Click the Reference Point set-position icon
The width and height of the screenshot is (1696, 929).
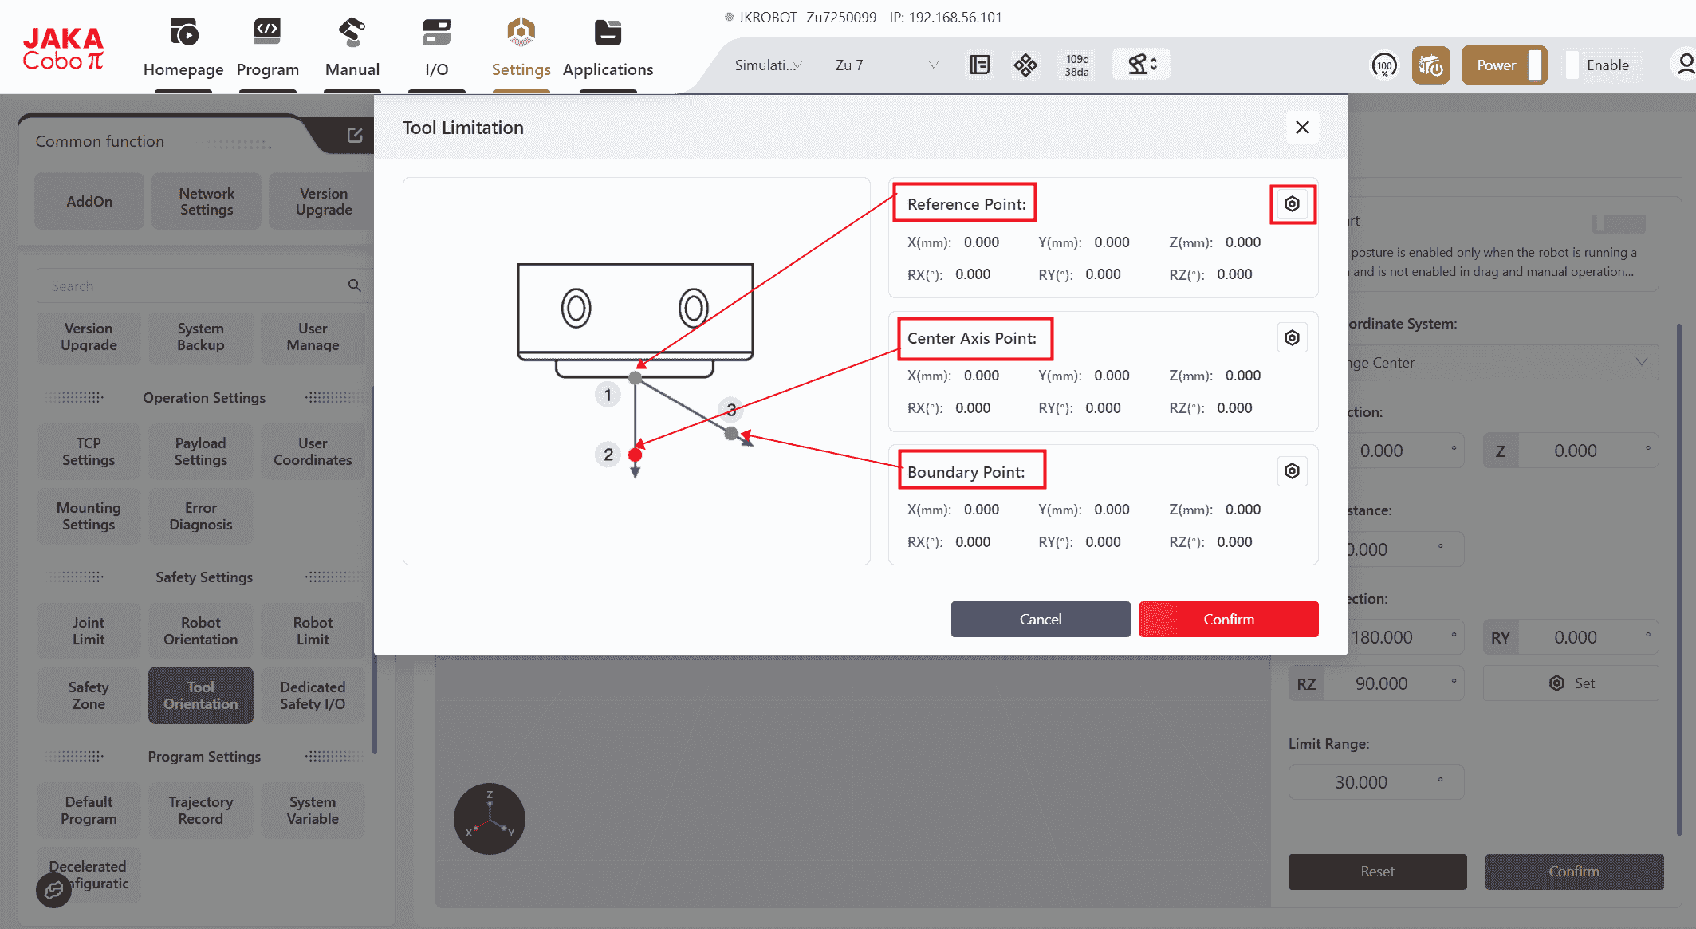[x=1292, y=204]
